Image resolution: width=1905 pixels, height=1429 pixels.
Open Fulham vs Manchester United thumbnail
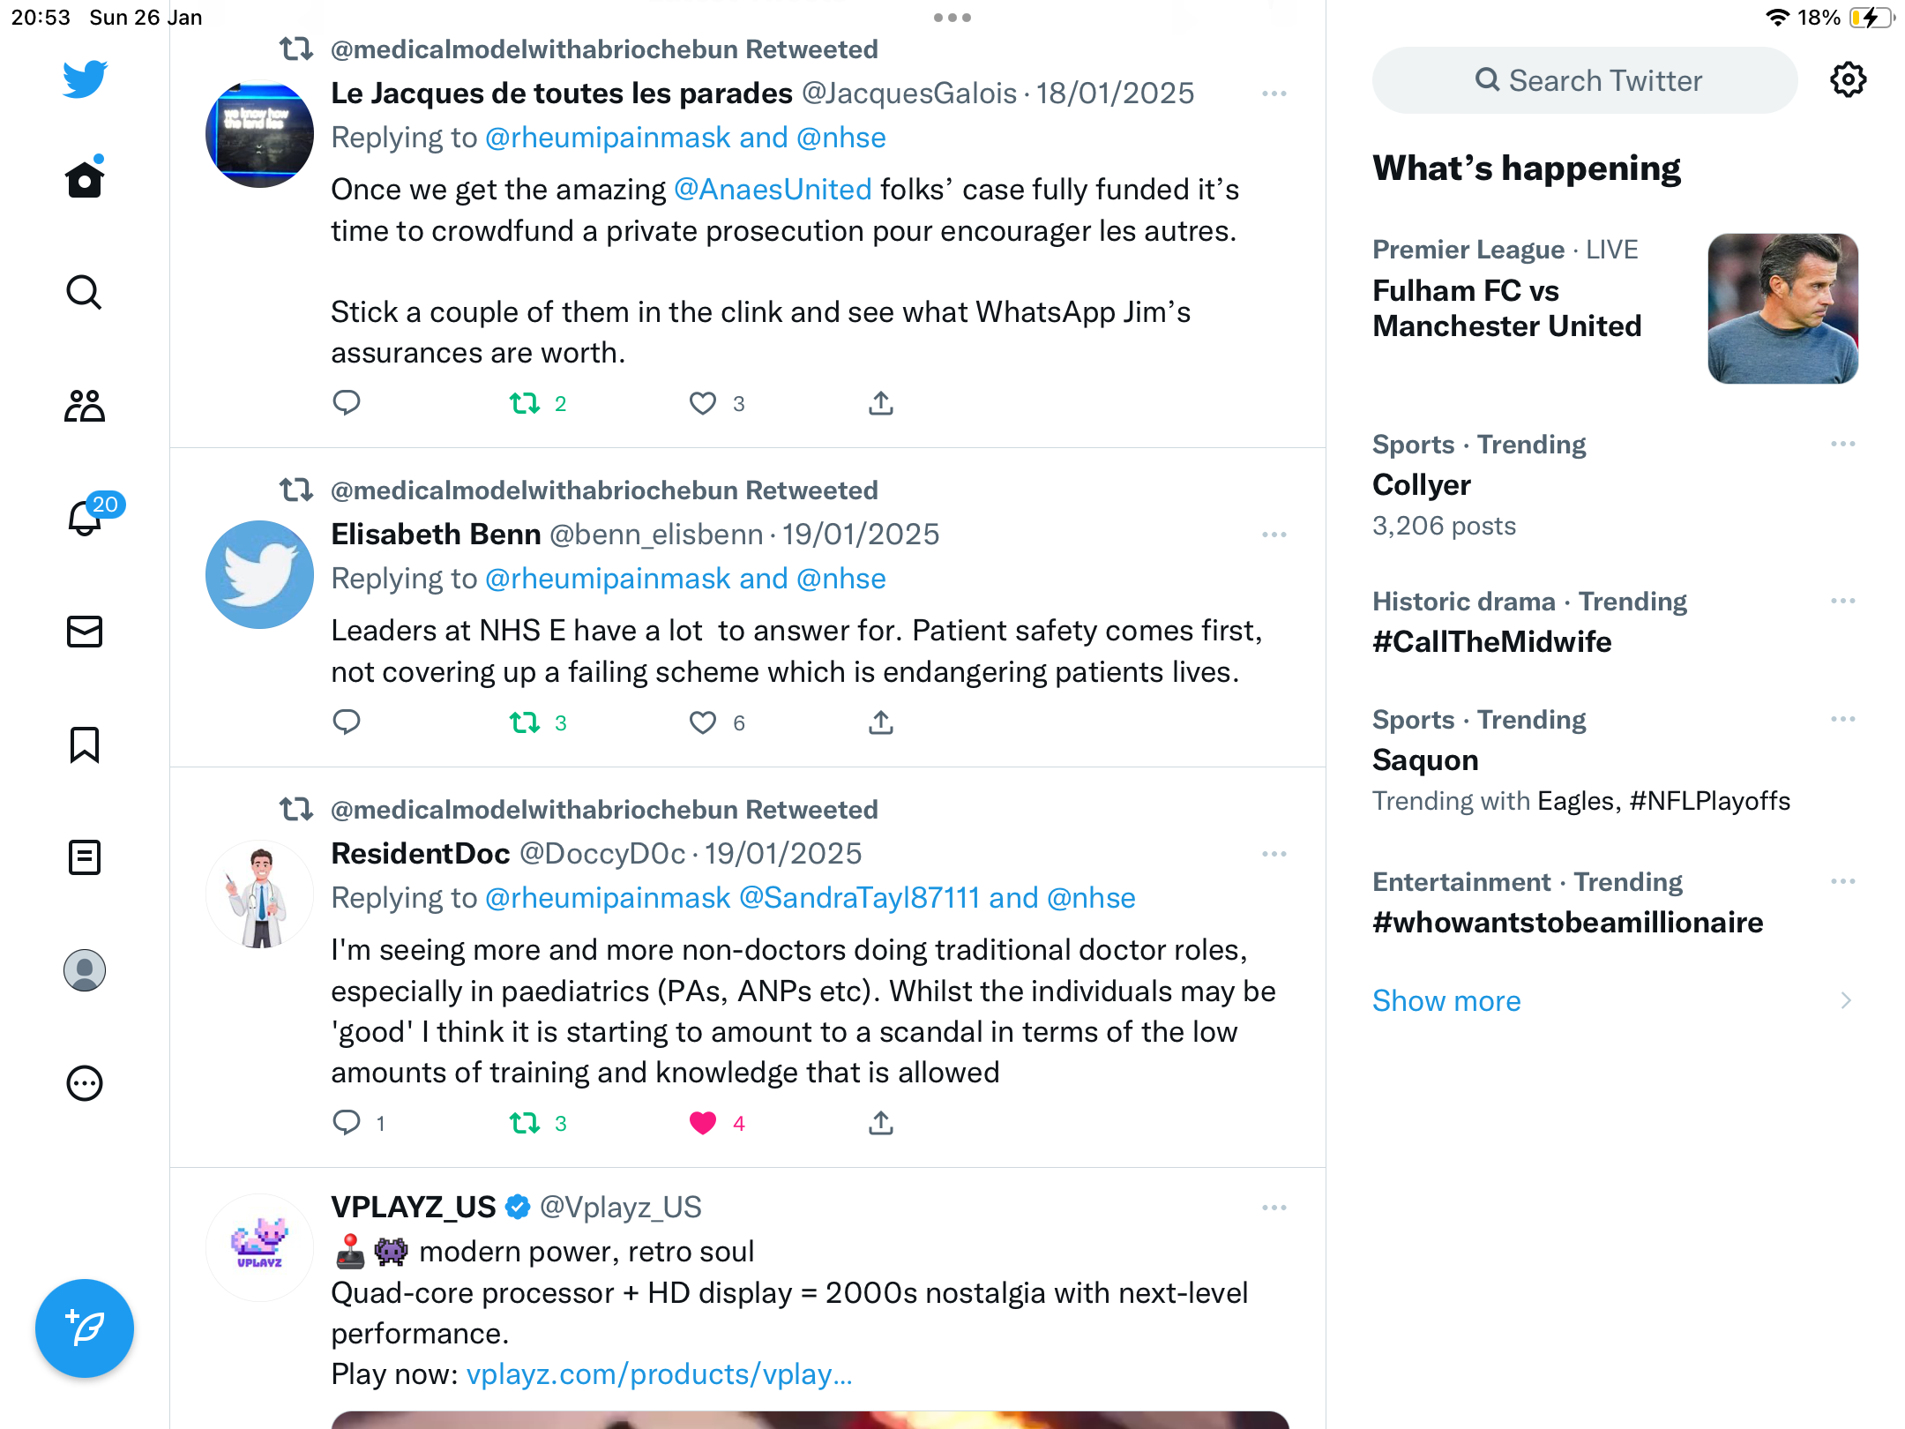pyautogui.click(x=1782, y=309)
